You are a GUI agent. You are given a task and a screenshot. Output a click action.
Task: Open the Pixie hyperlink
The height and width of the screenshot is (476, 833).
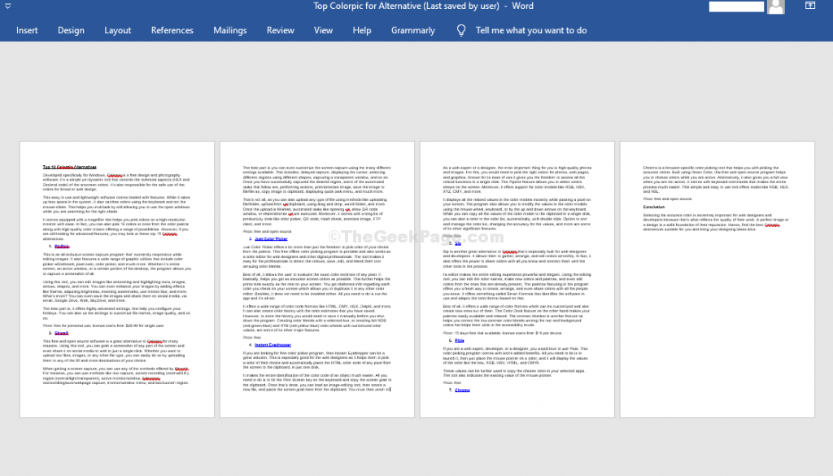point(458,339)
